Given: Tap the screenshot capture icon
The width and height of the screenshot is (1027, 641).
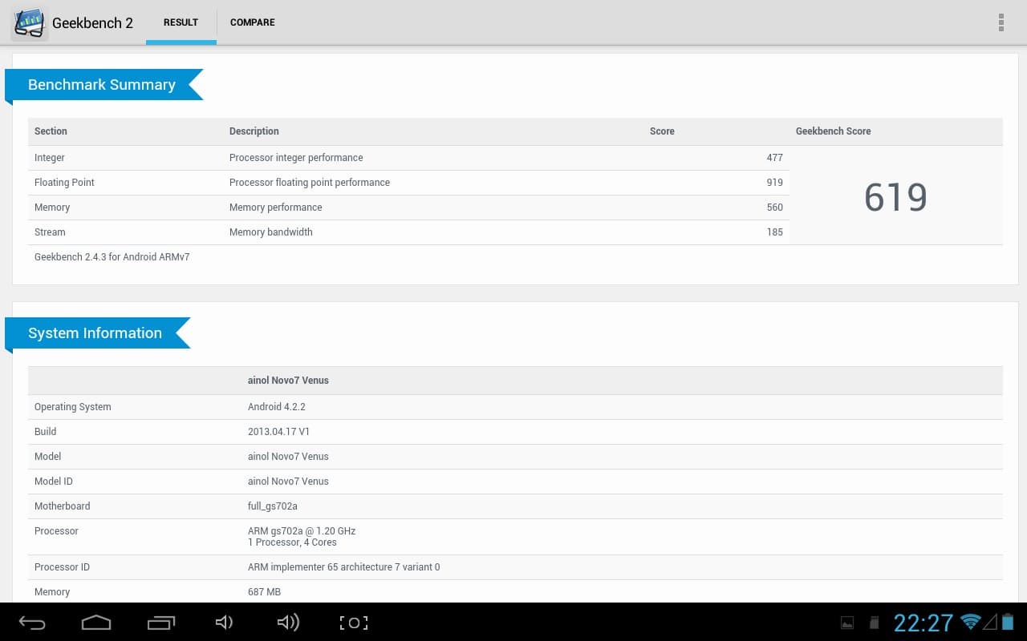Looking at the screenshot, I should [x=354, y=623].
